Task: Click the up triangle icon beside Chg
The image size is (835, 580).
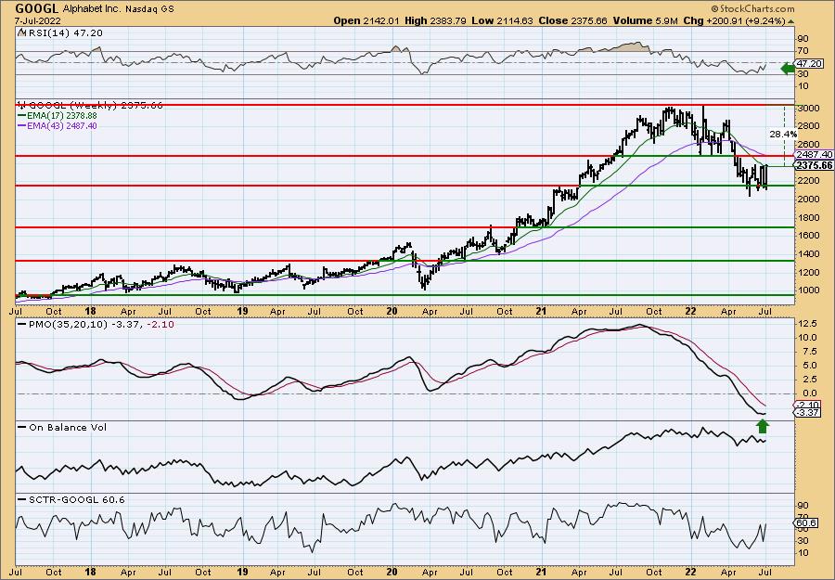Action: tap(790, 21)
